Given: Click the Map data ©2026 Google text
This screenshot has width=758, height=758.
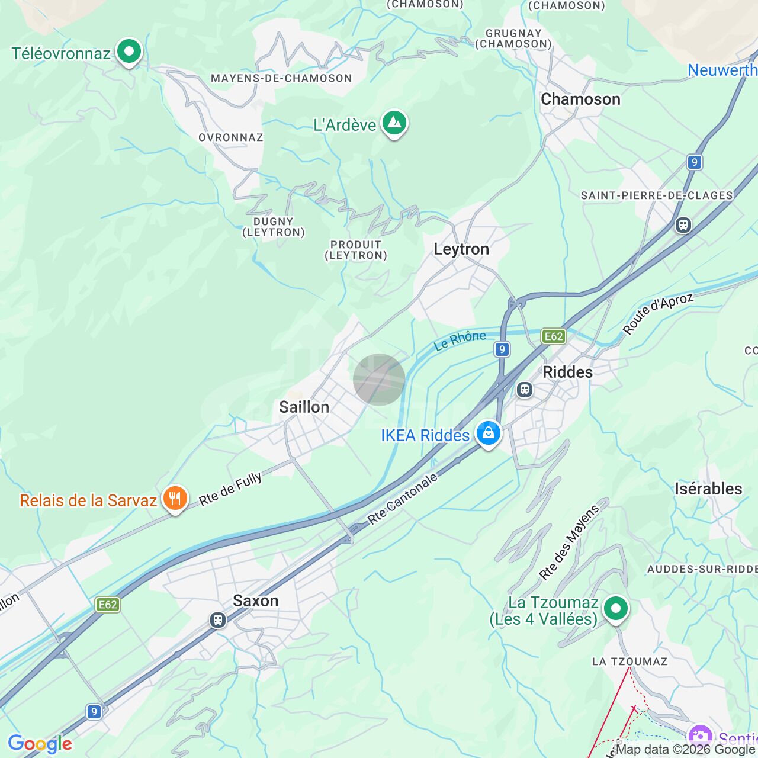Looking at the screenshot, I should [686, 750].
